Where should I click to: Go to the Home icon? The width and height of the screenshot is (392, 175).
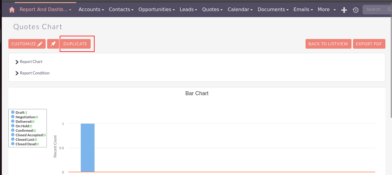[x=12, y=10]
